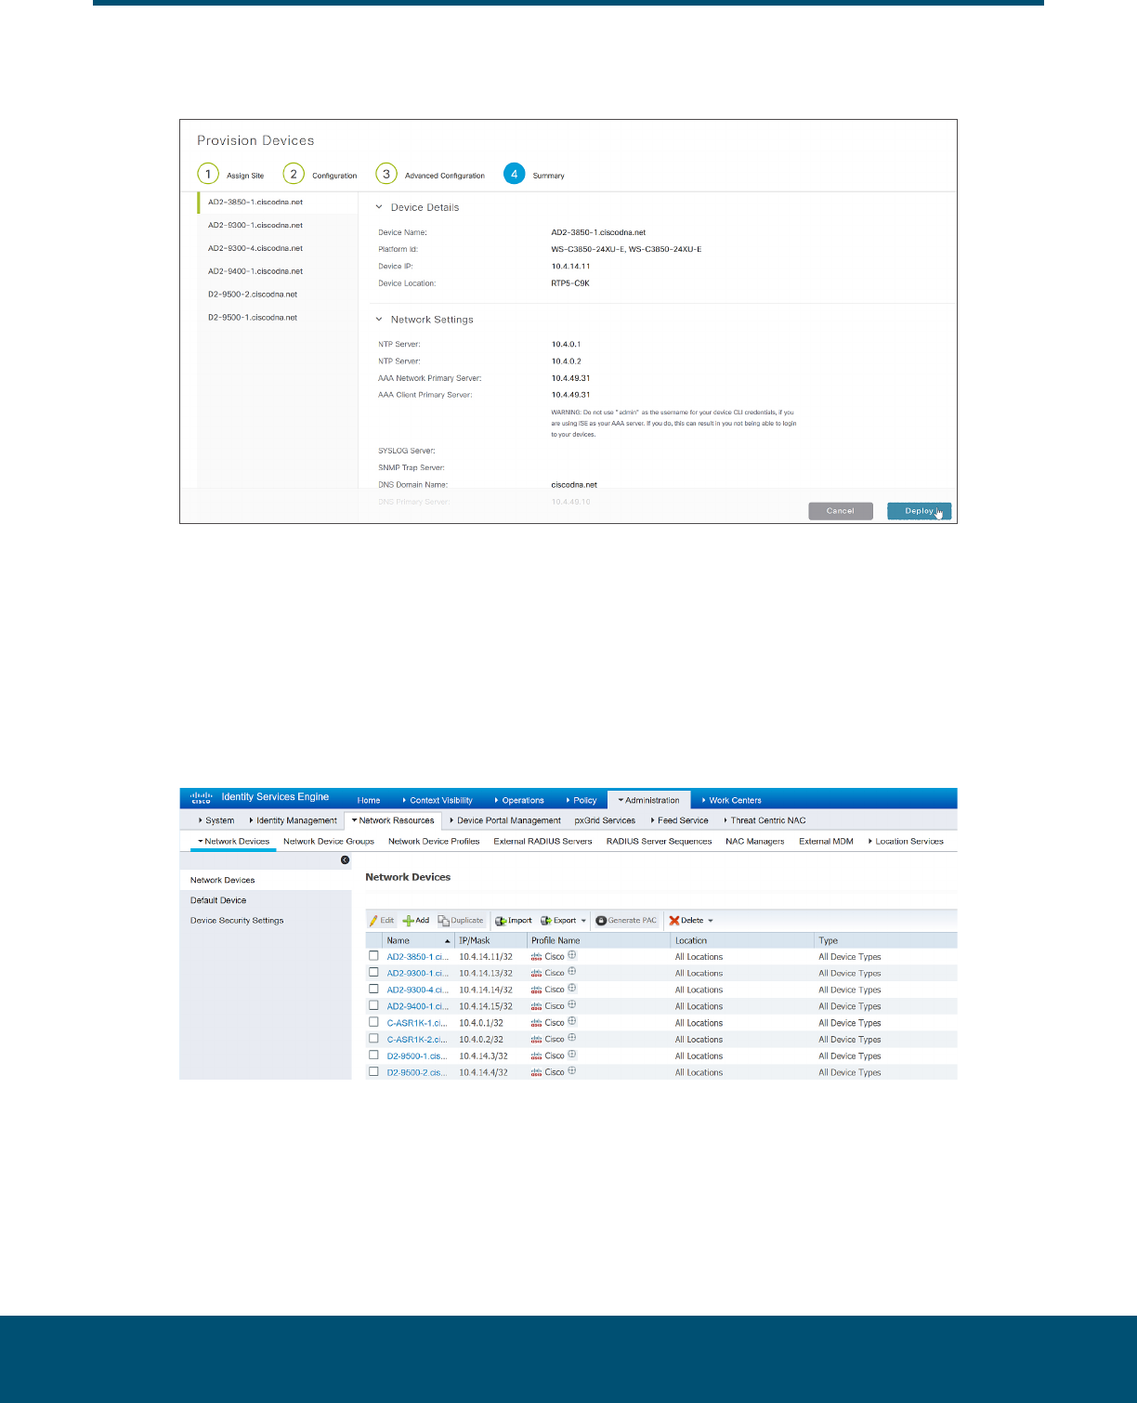This screenshot has height=1403, width=1137.
Task: Click the profile info icon for C-ASR1K-2 row
Action: pyautogui.click(x=572, y=1038)
